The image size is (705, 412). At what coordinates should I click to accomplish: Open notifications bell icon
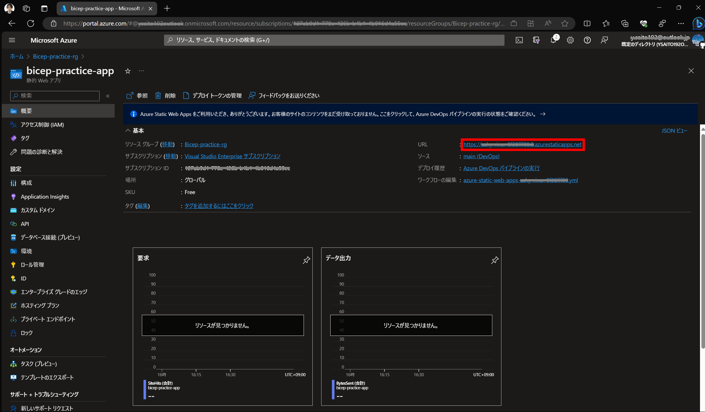click(x=553, y=40)
